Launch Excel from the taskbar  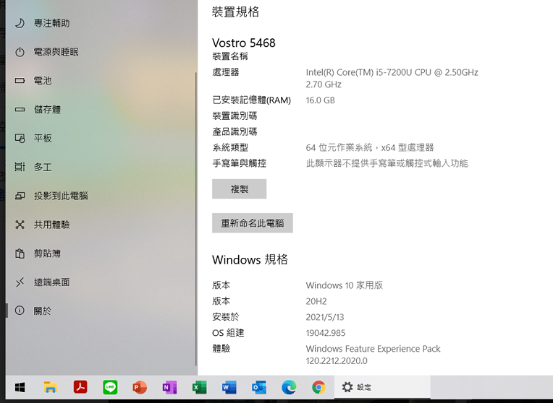pos(199,388)
